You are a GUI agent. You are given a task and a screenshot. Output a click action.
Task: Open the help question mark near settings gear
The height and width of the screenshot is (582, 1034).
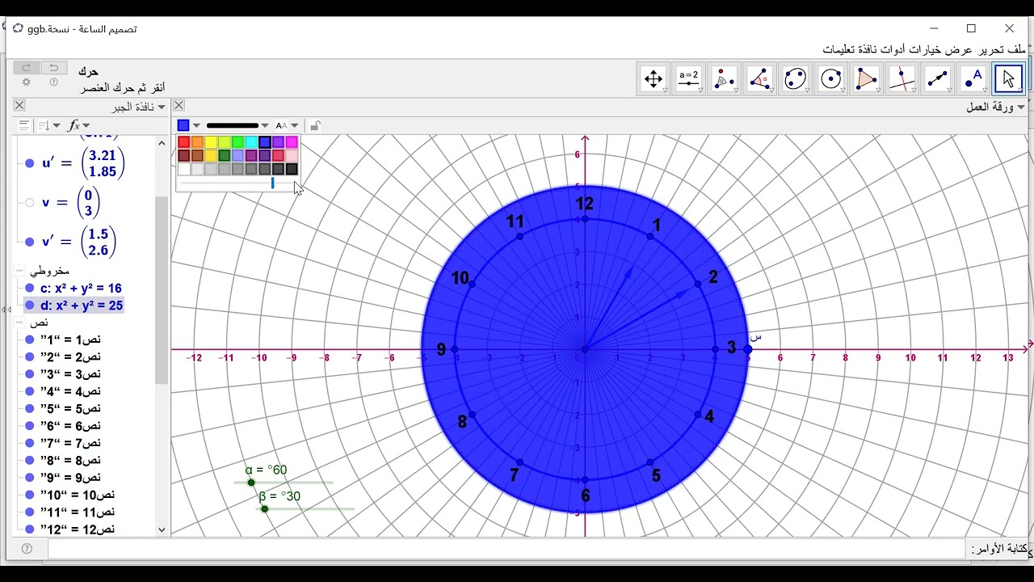[x=54, y=82]
